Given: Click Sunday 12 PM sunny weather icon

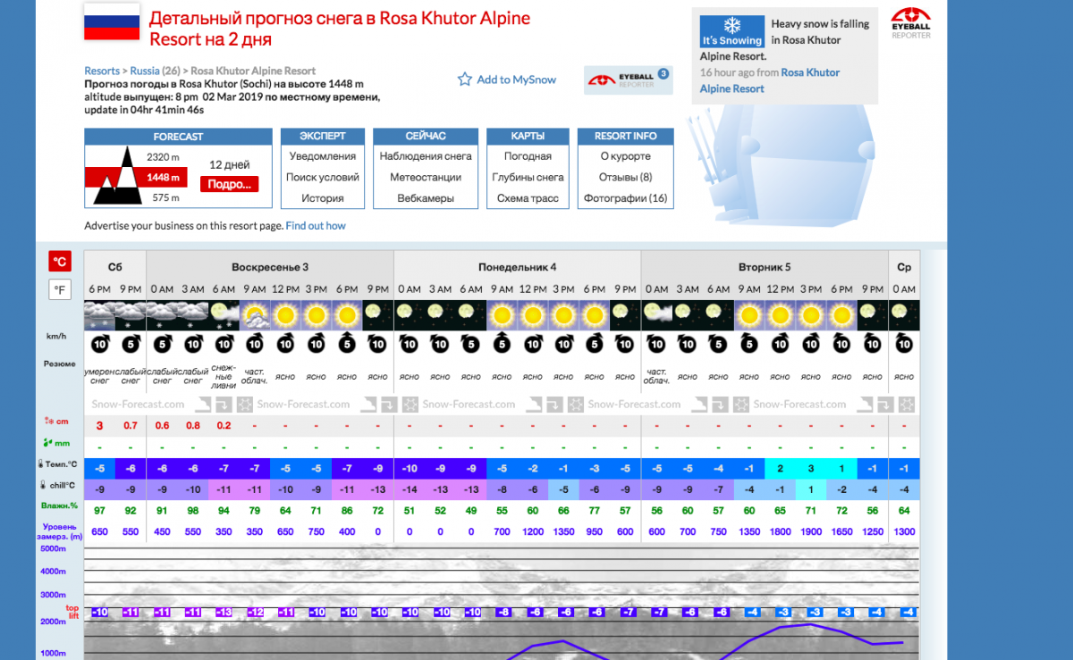Looking at the screenshot, I should pyautogui.click(x=285, y=315).
